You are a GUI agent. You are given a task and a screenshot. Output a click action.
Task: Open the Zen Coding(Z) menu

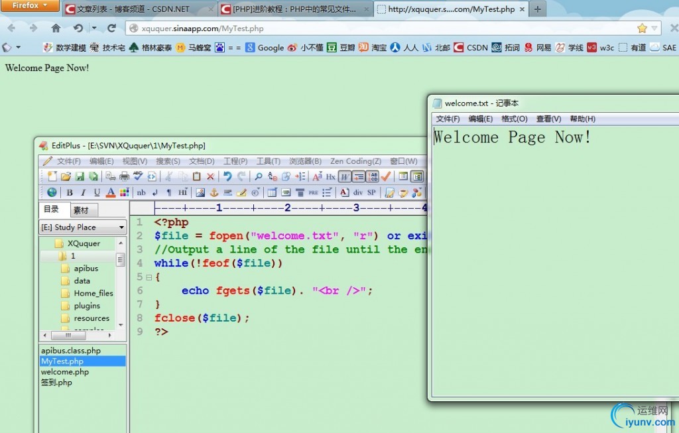pyautogui.click(x=355, y=161)
